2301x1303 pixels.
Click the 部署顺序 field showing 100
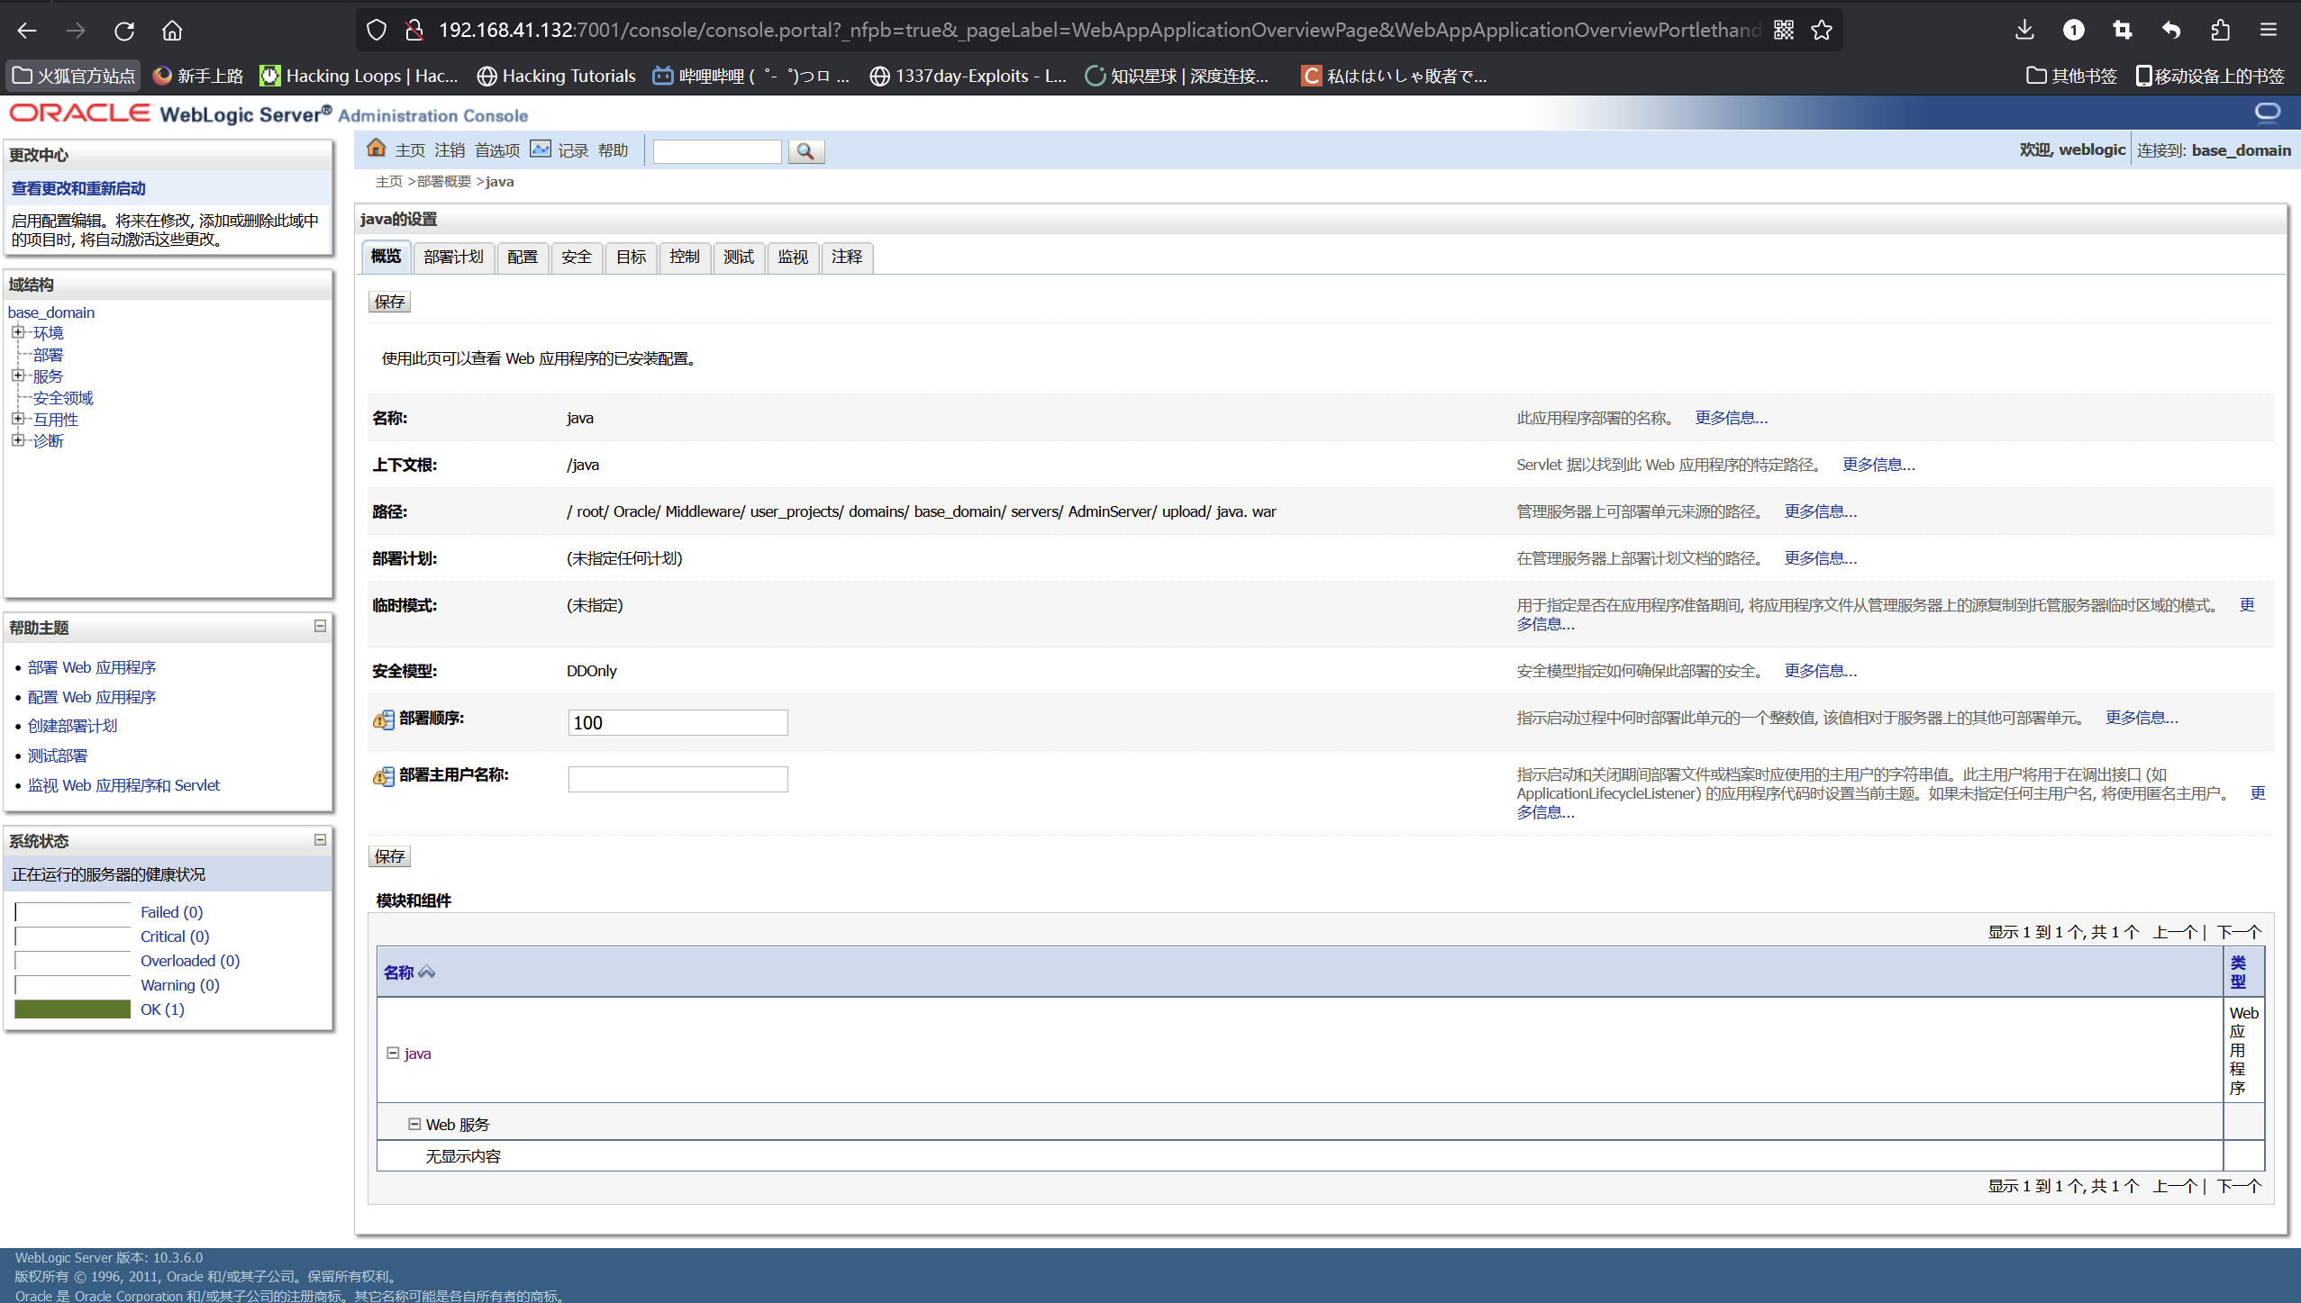click(x=678, y=722)
